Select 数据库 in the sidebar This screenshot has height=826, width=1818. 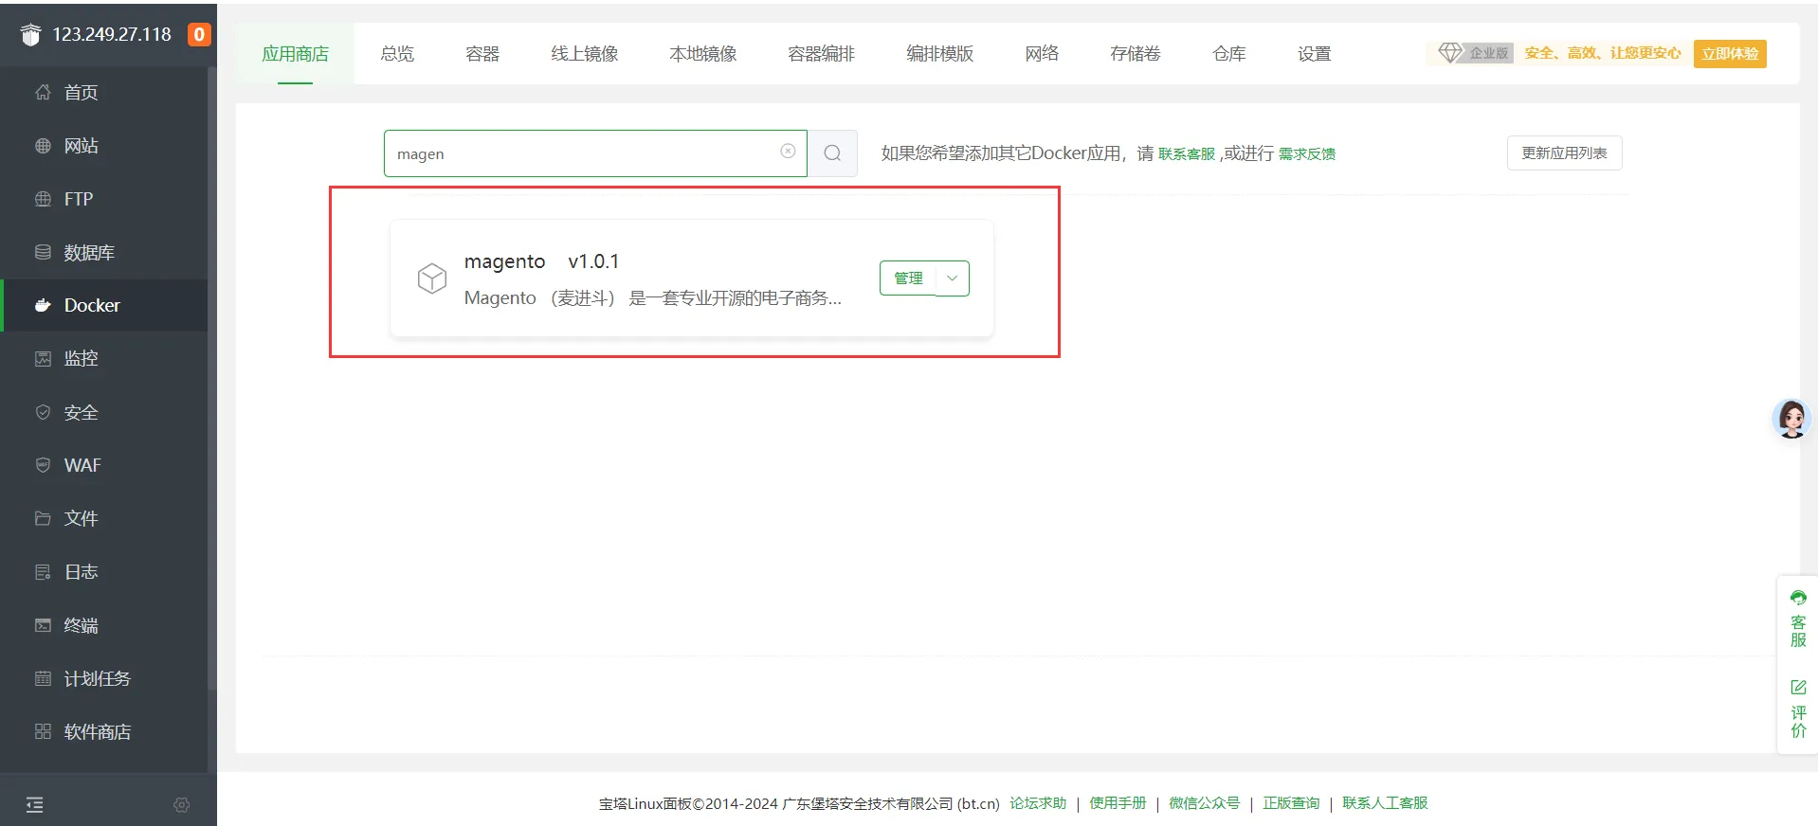(x=104, y=252)
